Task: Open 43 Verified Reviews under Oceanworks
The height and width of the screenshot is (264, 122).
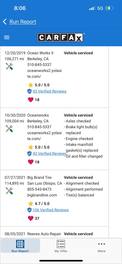Action: click(50, 154)
